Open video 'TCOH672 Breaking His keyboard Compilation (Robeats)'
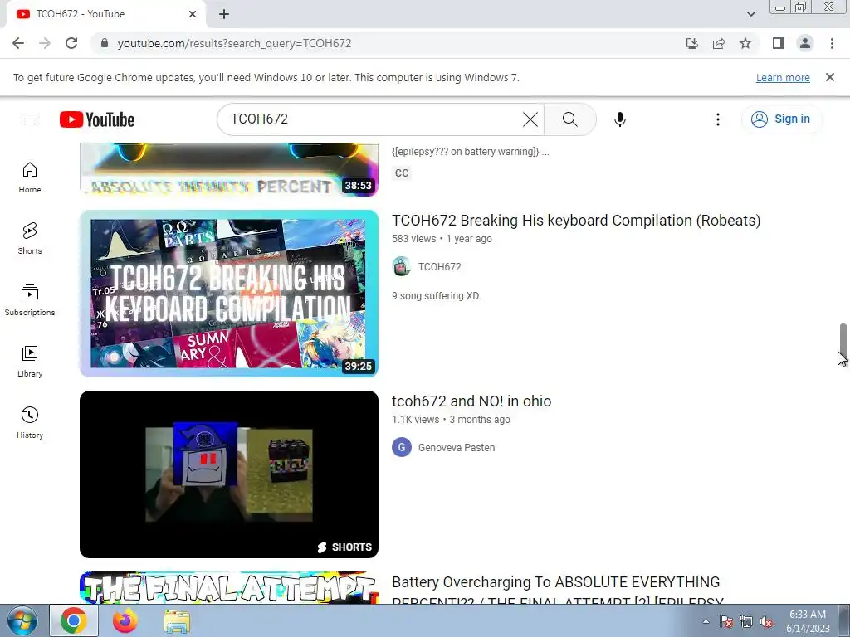The image size is (850, 637). [x=576, y=221]
